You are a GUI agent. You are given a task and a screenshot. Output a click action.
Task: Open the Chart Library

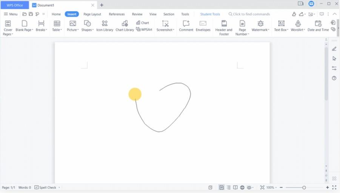125,26
